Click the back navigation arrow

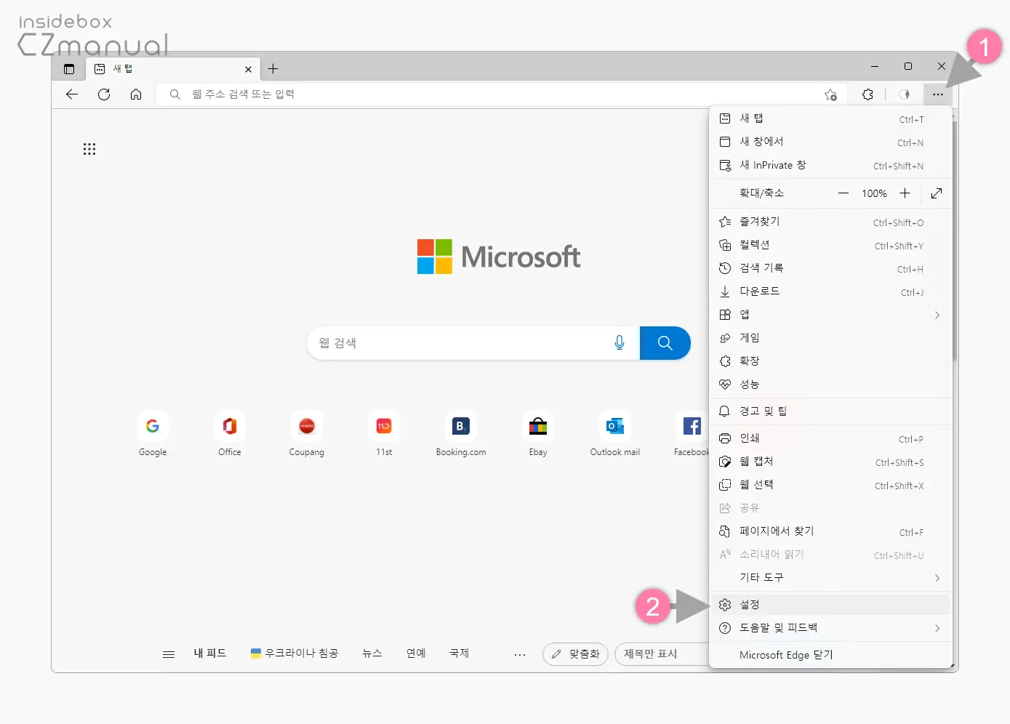tap(71, 94)
